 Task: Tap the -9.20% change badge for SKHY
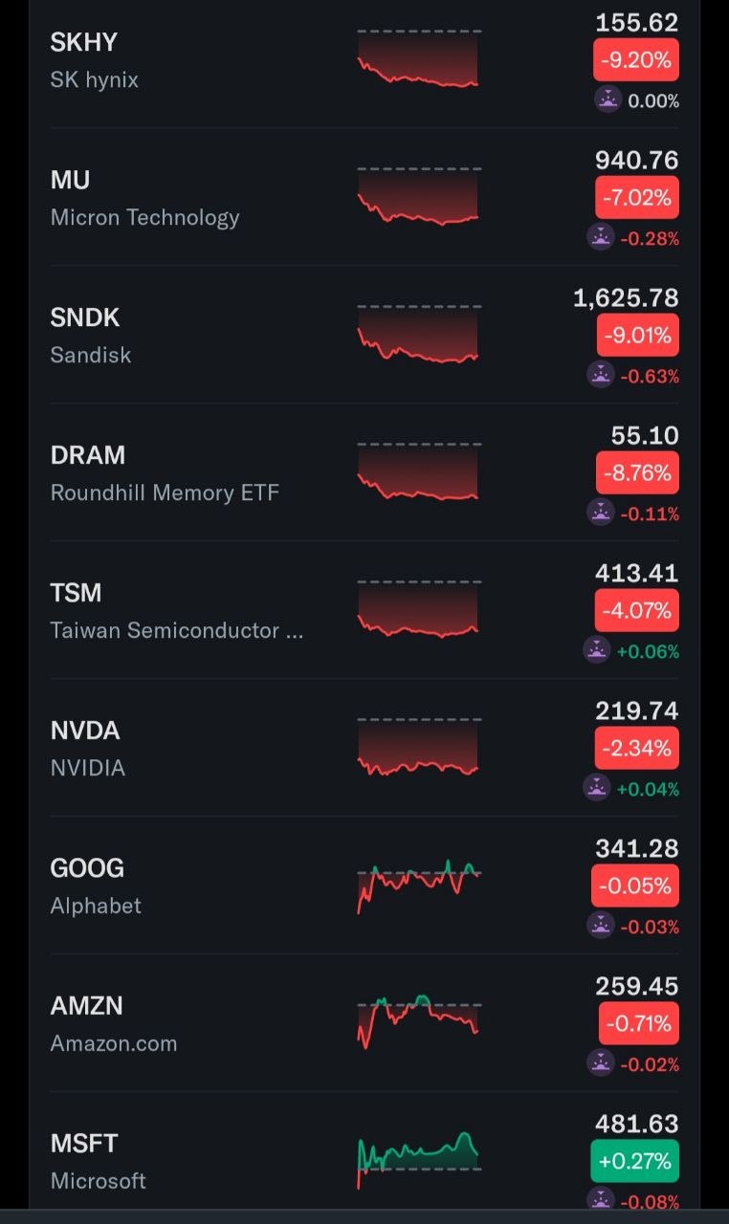pos(636,60)
